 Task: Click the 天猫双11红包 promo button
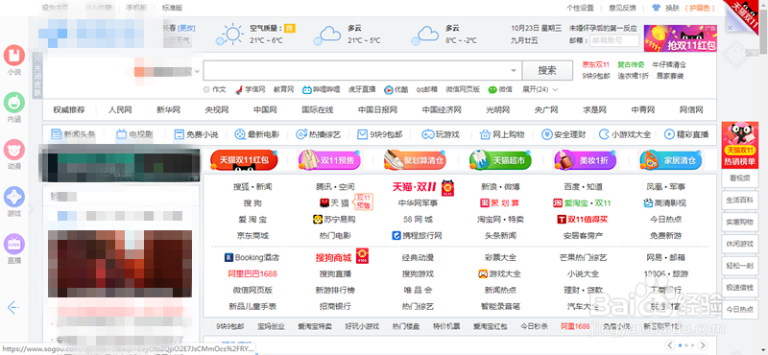tap(244, 160)
